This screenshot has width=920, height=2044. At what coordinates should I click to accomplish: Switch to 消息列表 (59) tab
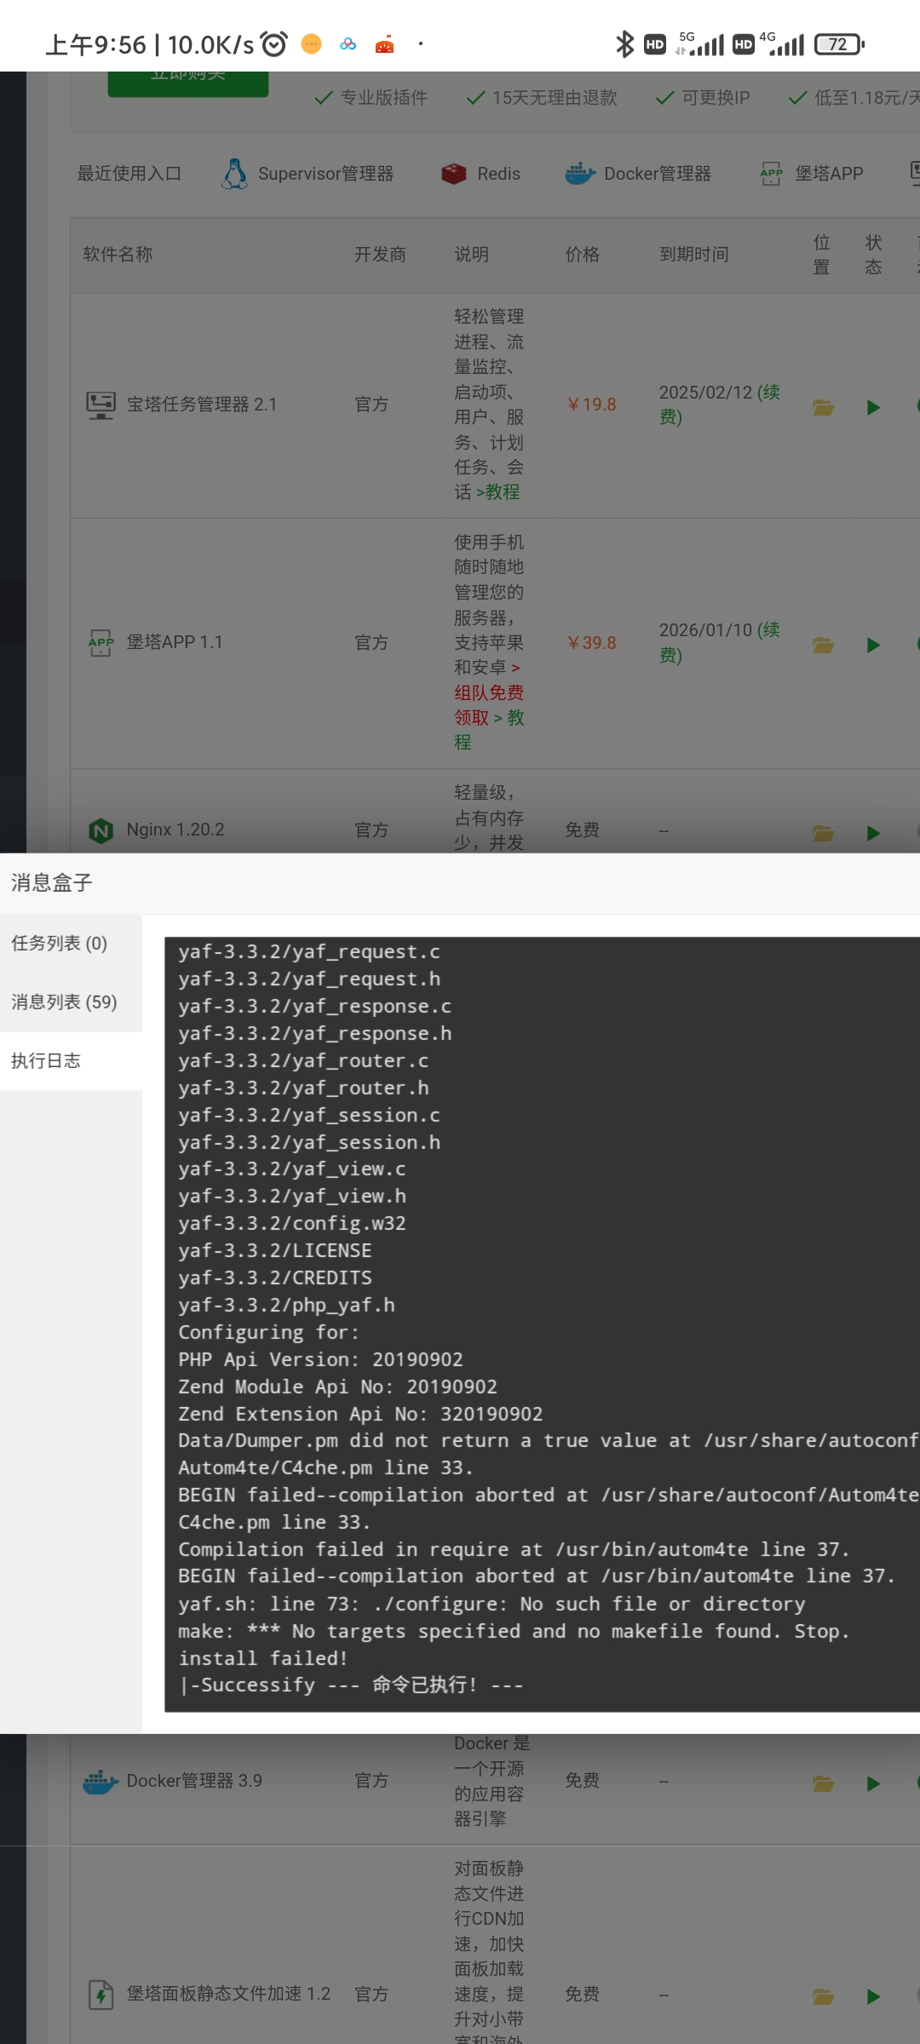coord(71,1002)
